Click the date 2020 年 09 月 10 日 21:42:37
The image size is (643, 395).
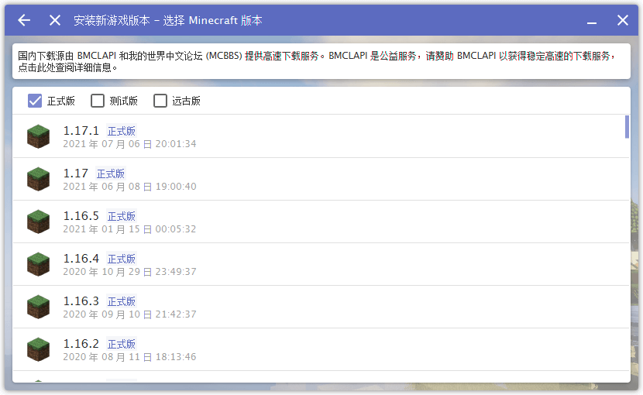129,314
